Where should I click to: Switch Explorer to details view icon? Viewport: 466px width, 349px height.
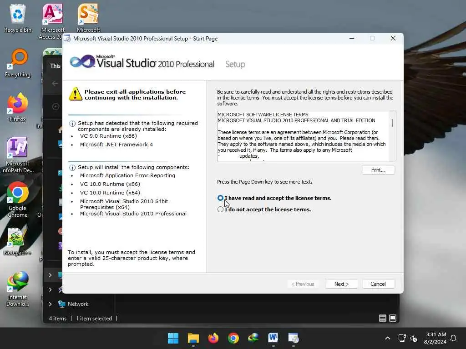(x=382, y=319)
